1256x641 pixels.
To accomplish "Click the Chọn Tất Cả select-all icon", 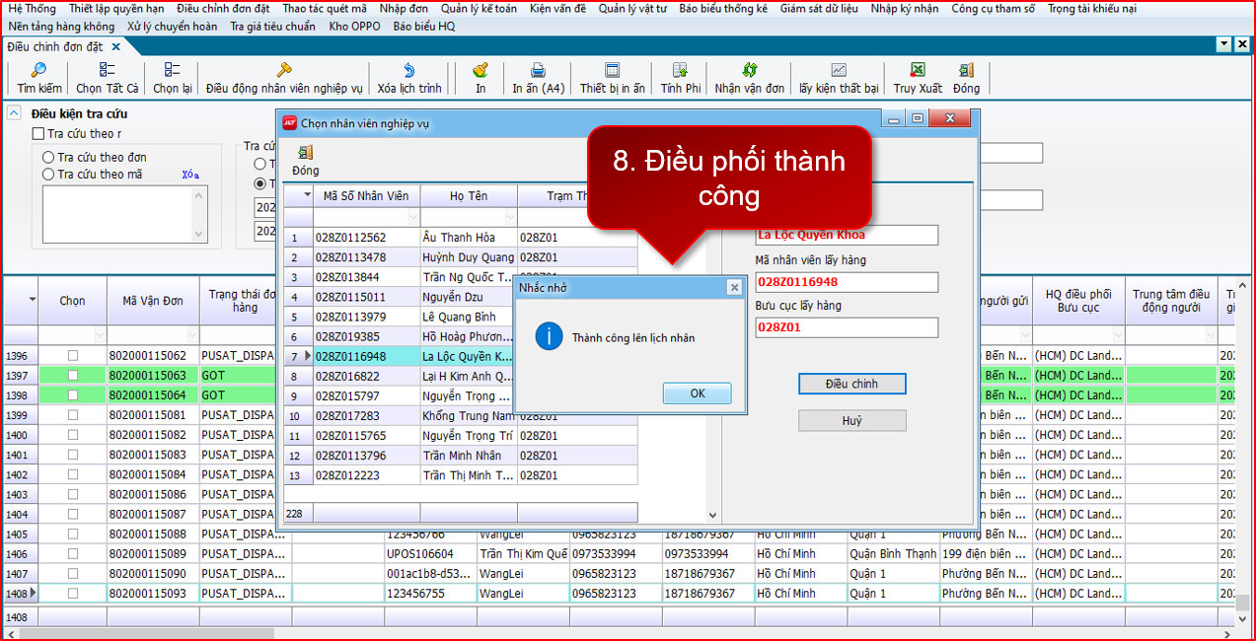I will pos(108,70).
